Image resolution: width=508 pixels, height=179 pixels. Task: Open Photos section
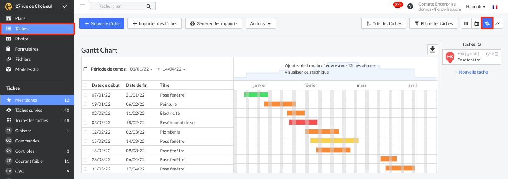pos(37,39)
